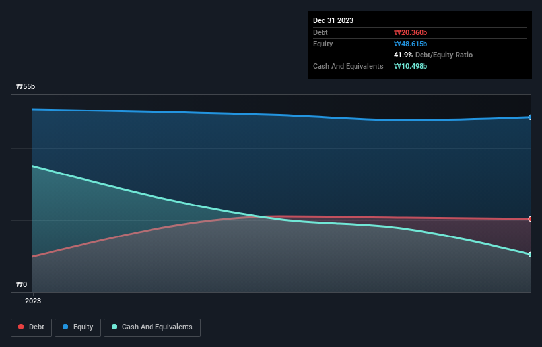Click the blue Equity endpoint marker
Image resolution: width=542 pixels, height=347 pixels.
pyautogui.click(x=530, y=117)
